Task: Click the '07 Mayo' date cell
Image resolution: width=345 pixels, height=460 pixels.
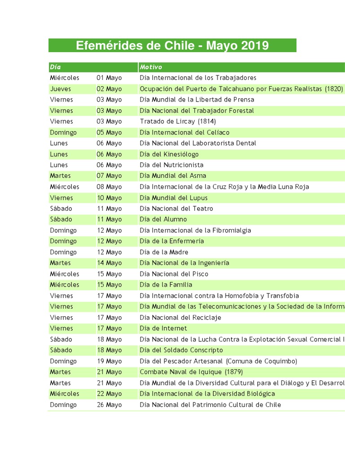Action: click(x=109, y=176)
